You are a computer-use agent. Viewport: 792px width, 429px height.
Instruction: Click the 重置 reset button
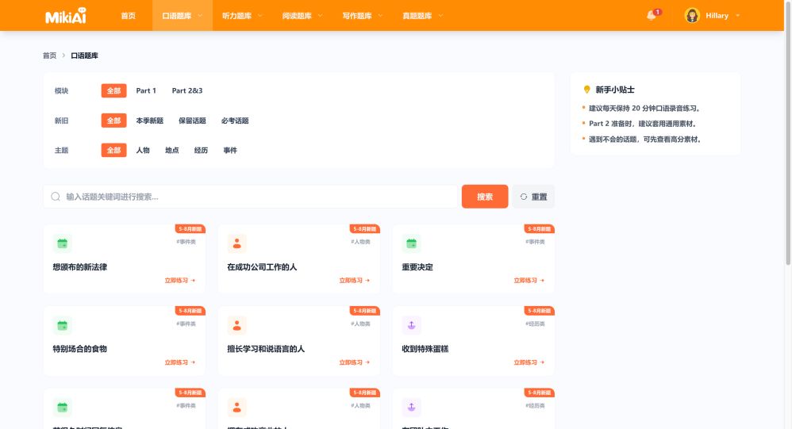click(533, 197)
